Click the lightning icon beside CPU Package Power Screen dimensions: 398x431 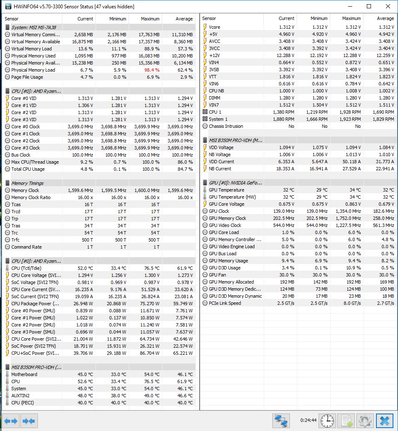coord(7,304)
